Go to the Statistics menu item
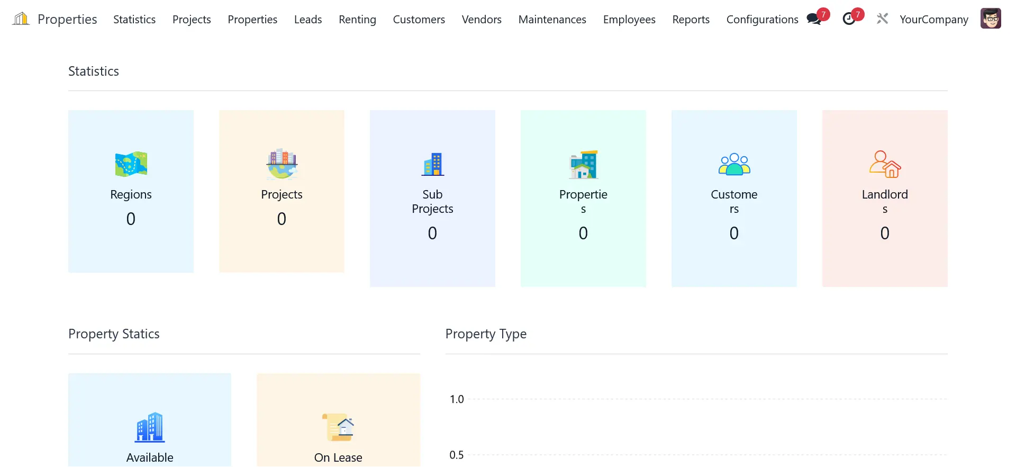Image resolution: width=1016 pixels, height=467 pixels. (x=134, y=20)
